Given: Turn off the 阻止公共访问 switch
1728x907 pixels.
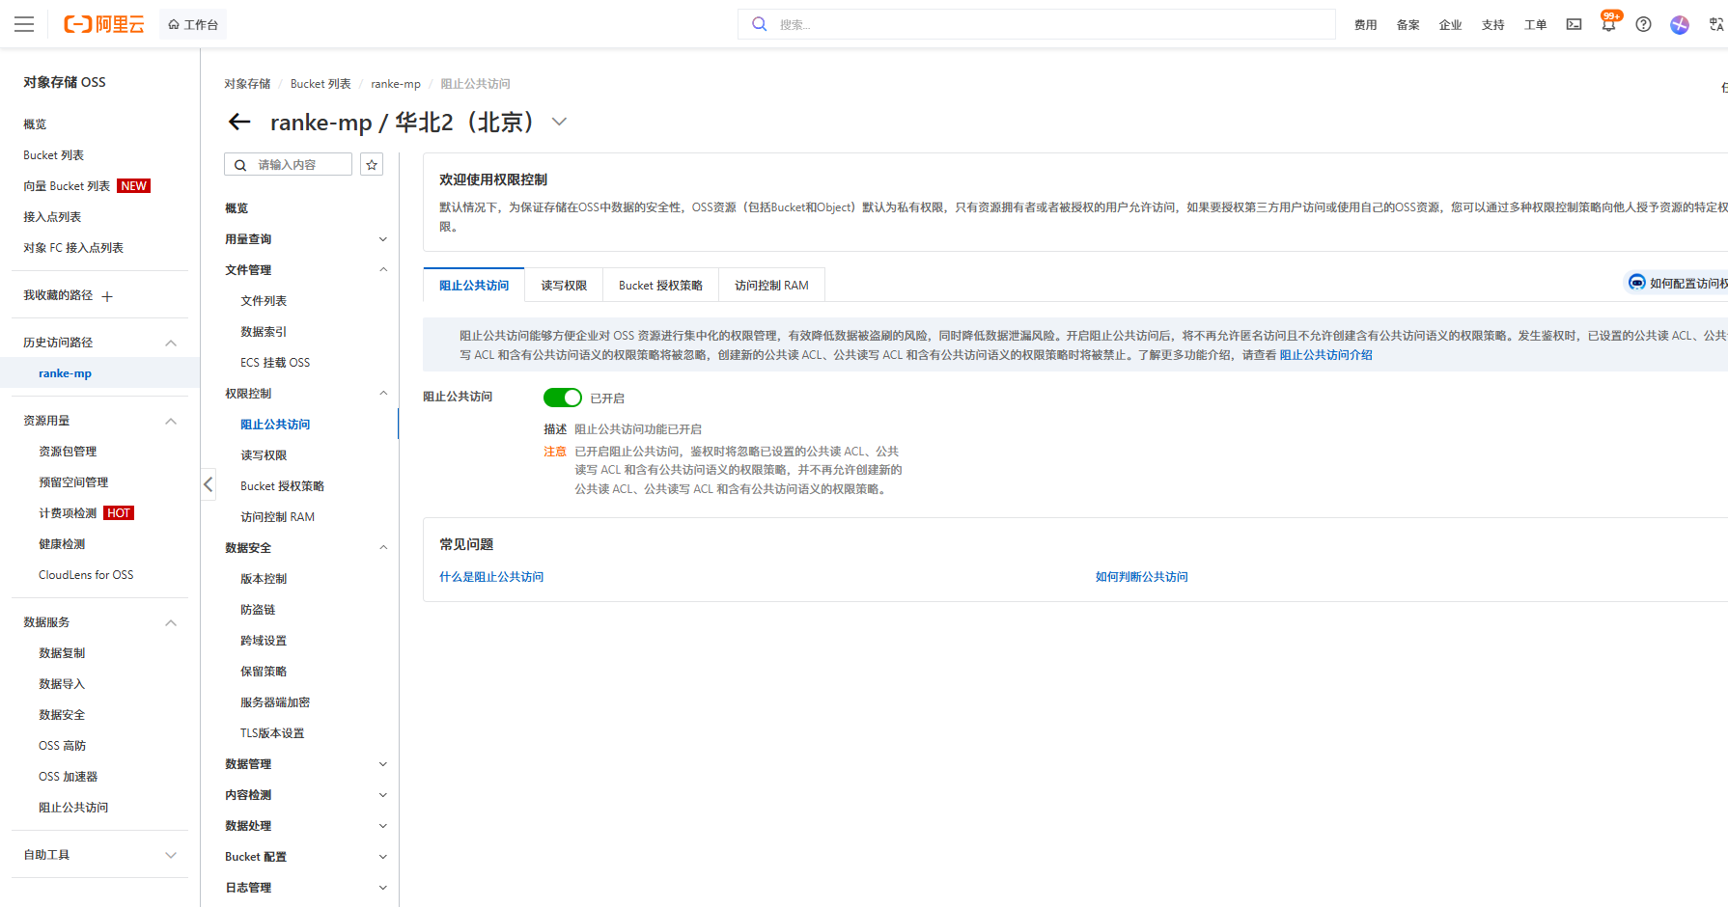Looking at the screenshot, I should pos(563,398).
